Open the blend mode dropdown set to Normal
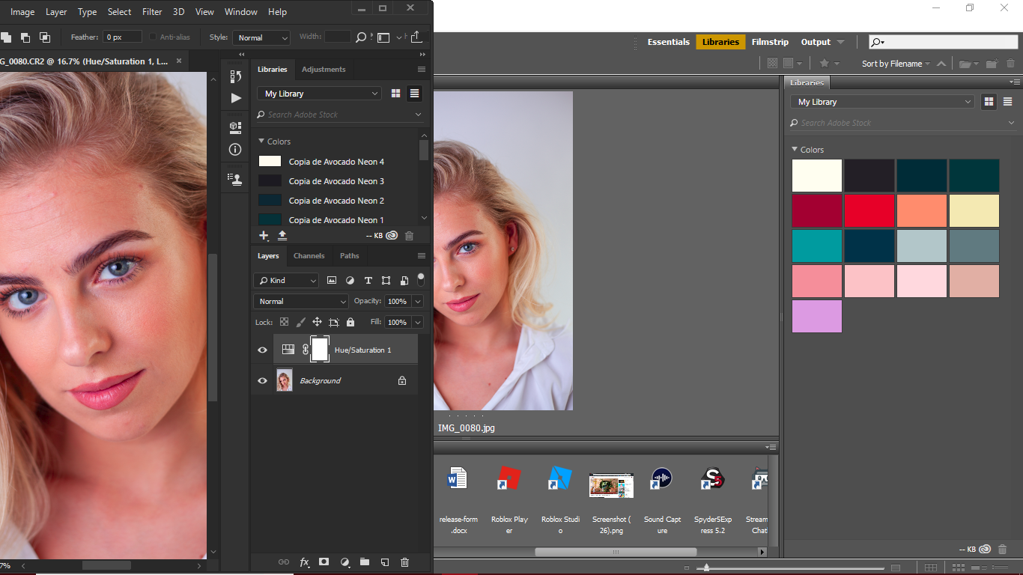 tap(301, 301)
